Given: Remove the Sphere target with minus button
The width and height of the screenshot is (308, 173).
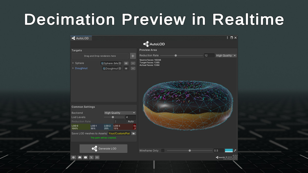Looking at the screenshot, I should pyautogui.click(x=133, y=63).
